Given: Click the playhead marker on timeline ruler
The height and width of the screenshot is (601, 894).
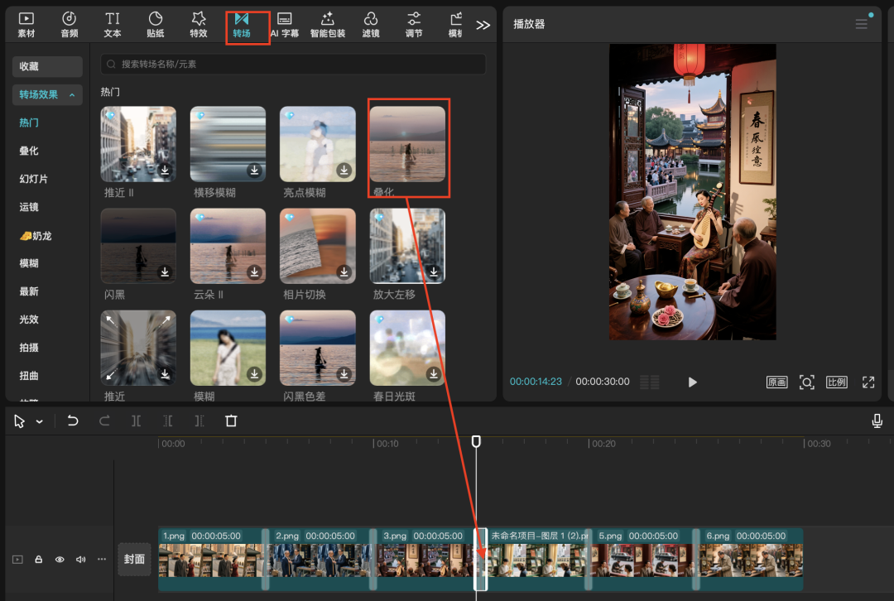Looking at the screenshot, I should [x=476, y=442].
